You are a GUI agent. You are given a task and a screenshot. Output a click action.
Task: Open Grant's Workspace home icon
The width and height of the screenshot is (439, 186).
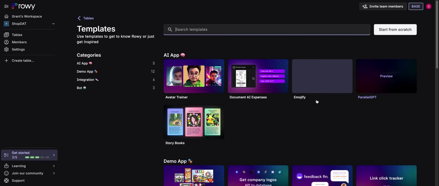coord(6,16)
